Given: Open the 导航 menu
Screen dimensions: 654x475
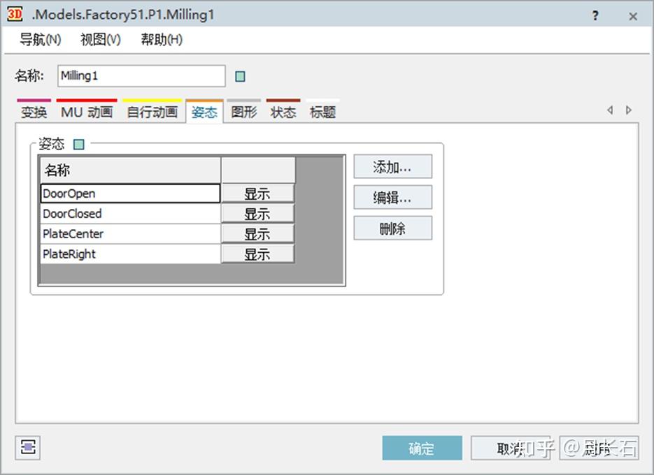Looking at the screenshot, I should pos(39,40).
